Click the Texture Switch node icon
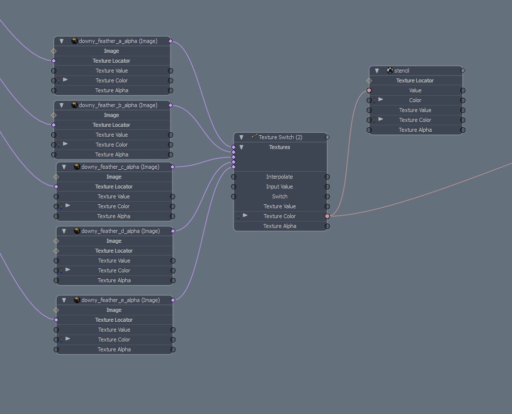 255,137
